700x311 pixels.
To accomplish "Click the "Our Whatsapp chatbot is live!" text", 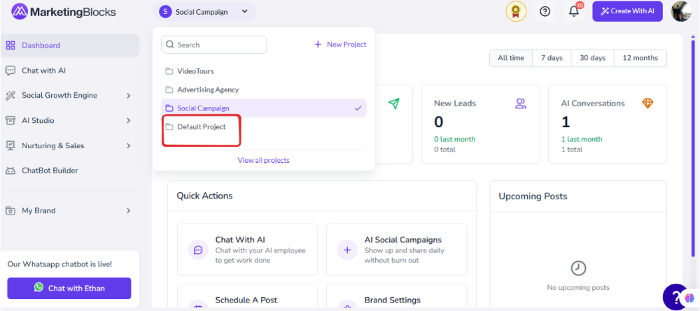I will click(59, 264).
